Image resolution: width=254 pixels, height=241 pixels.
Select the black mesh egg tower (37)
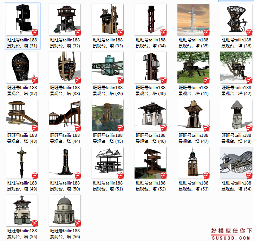(x=22, y=67)
